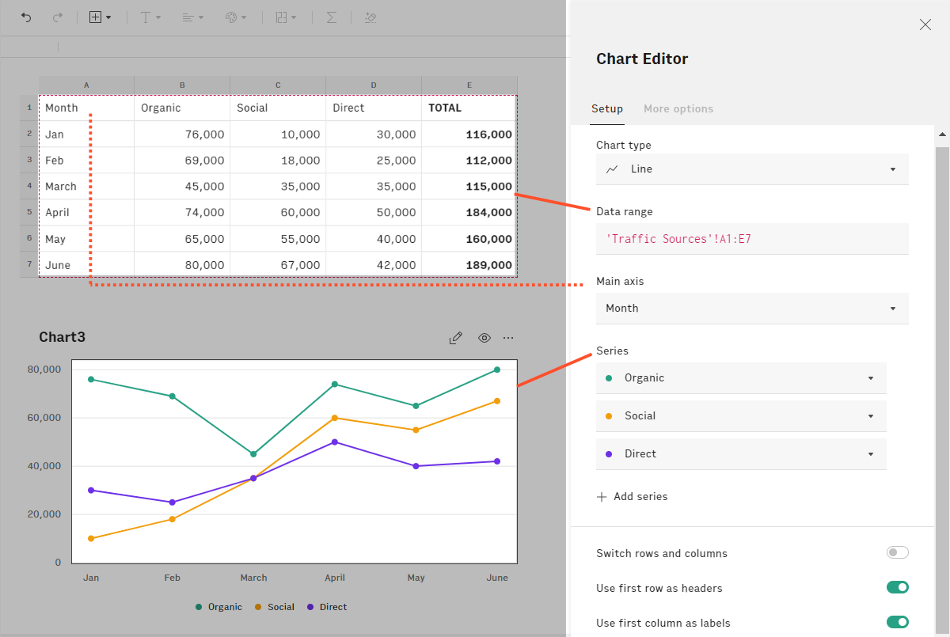The image size is (950, 637).
Task: Close the Chart Editor panel
Action: (x=925, y=25)
